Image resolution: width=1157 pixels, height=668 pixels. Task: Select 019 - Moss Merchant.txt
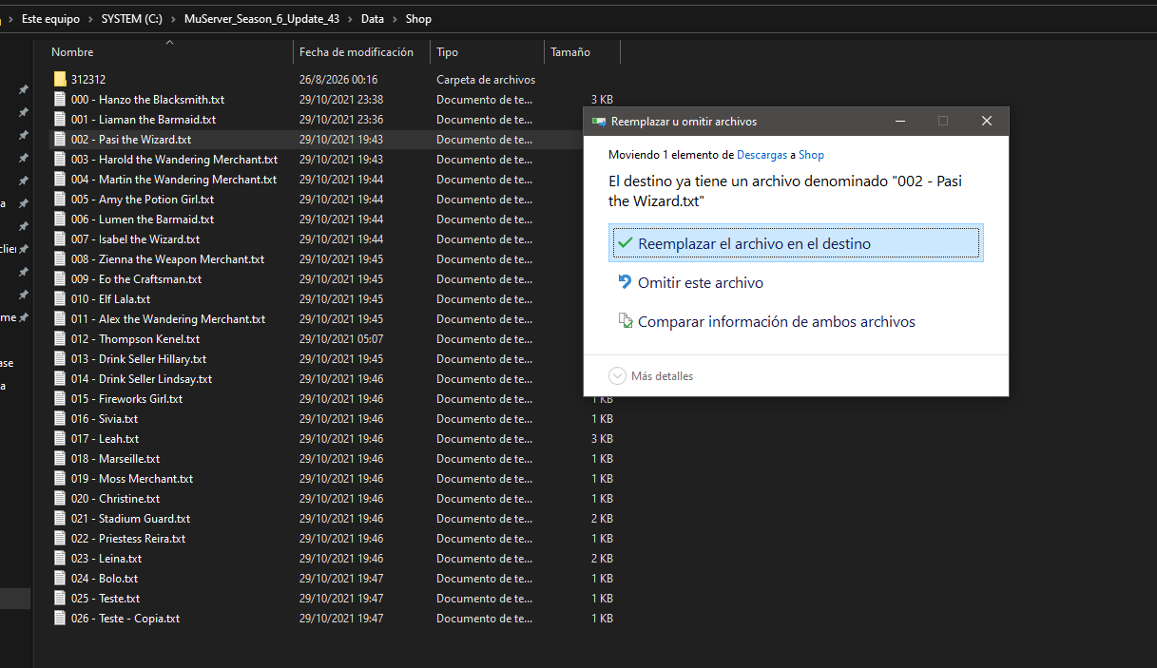tap(131, 479)
